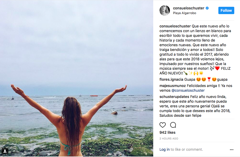The height and width of the screenshot is (157, 240).
Task: Open consueloschuster username in header
Action: click(189, 8)
